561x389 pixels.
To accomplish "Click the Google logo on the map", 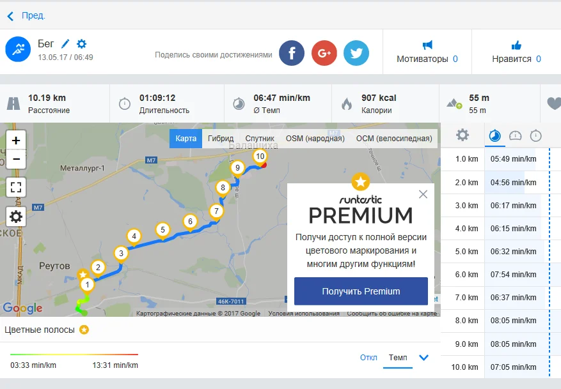I will tap(22, 308).
